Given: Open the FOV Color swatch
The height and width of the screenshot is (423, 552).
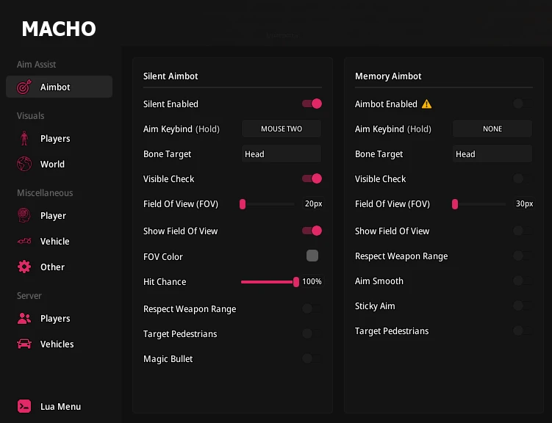Looking at the screenshot, I should tap(312, 256).
